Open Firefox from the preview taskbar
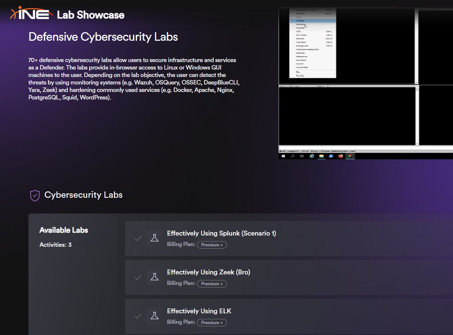Viewport: 453px width, 335px height. pos(341,156)
